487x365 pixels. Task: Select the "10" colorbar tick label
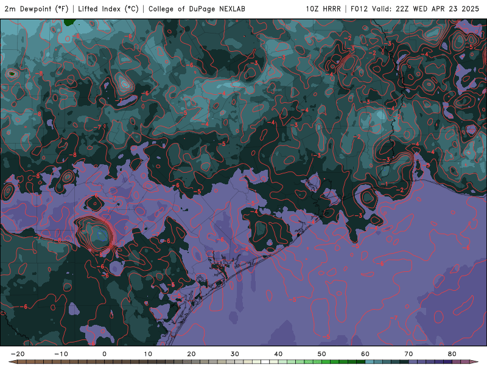point(148,354)
